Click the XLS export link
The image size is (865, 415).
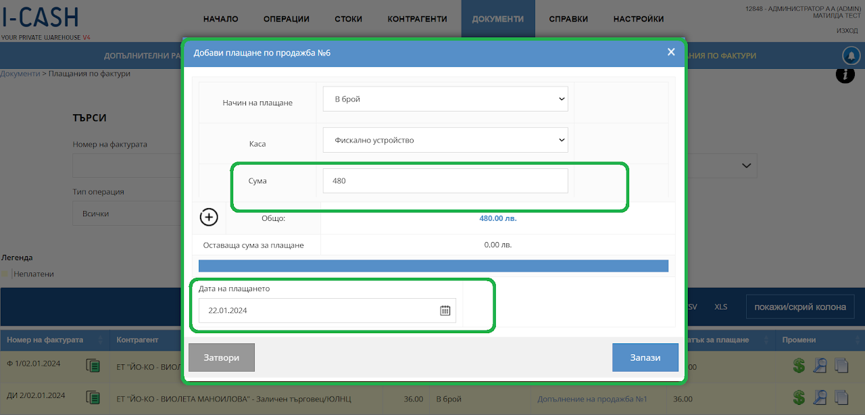[x=721, y=307]
